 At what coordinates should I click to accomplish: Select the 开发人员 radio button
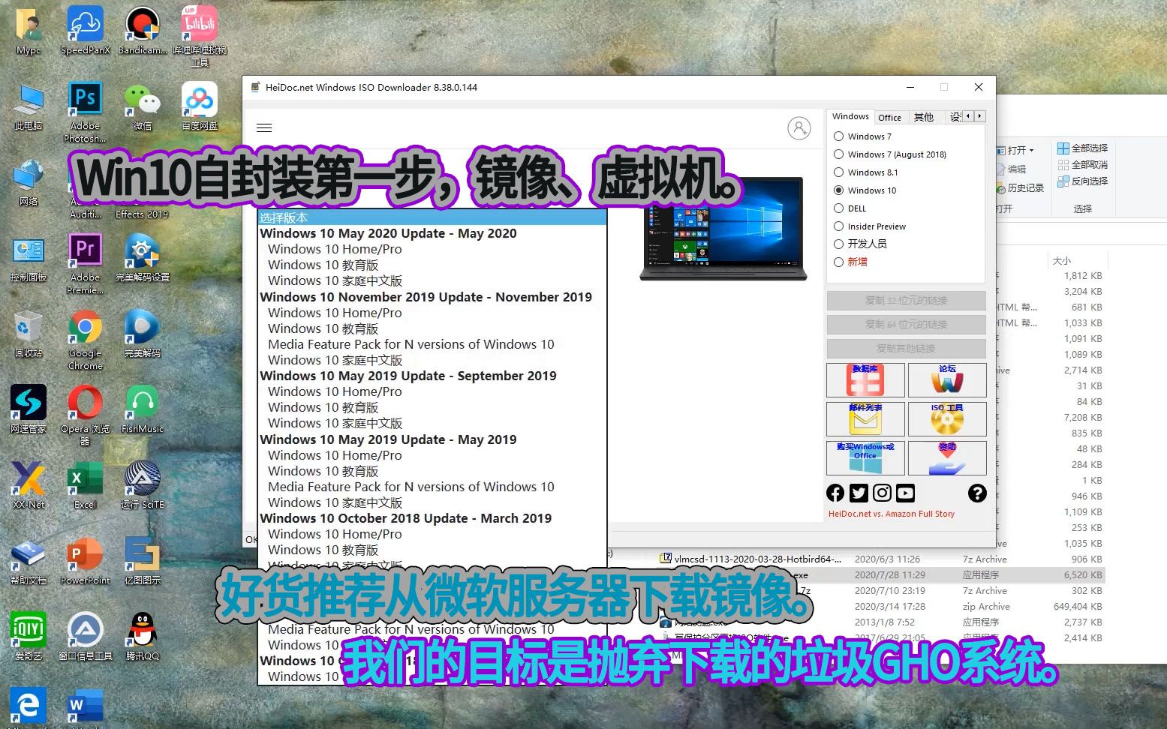(x=839, y=244)
